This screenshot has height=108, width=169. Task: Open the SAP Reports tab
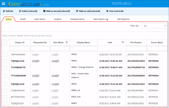click(123, 19)
